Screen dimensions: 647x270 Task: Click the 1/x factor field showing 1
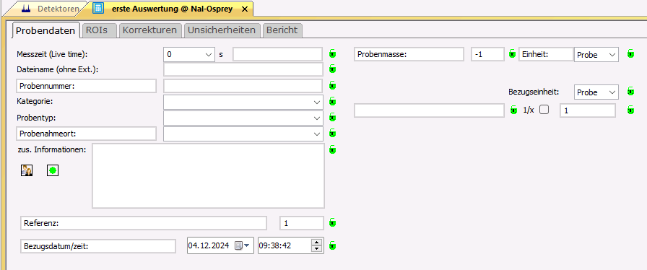click(588, 110)
